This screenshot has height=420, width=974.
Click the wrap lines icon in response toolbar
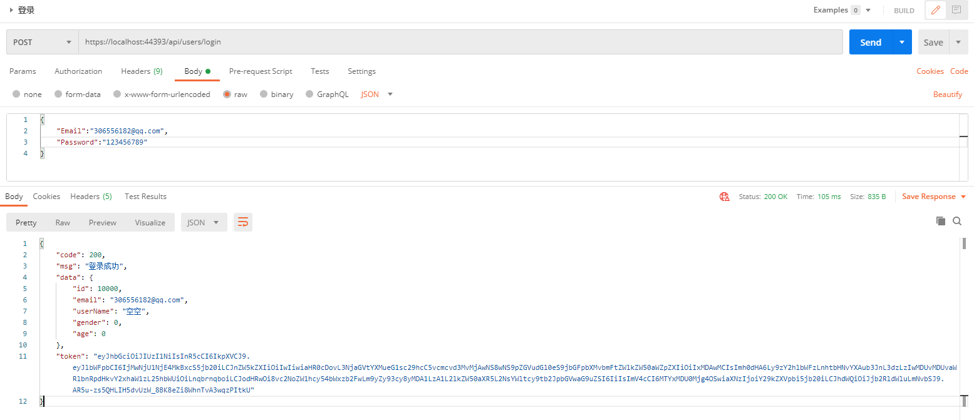(243, 222)
